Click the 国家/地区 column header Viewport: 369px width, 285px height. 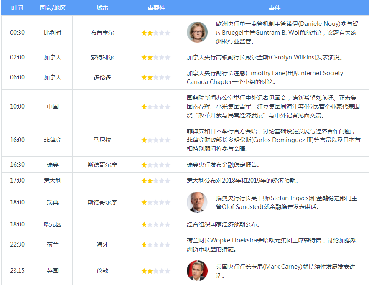click(53, 8)
